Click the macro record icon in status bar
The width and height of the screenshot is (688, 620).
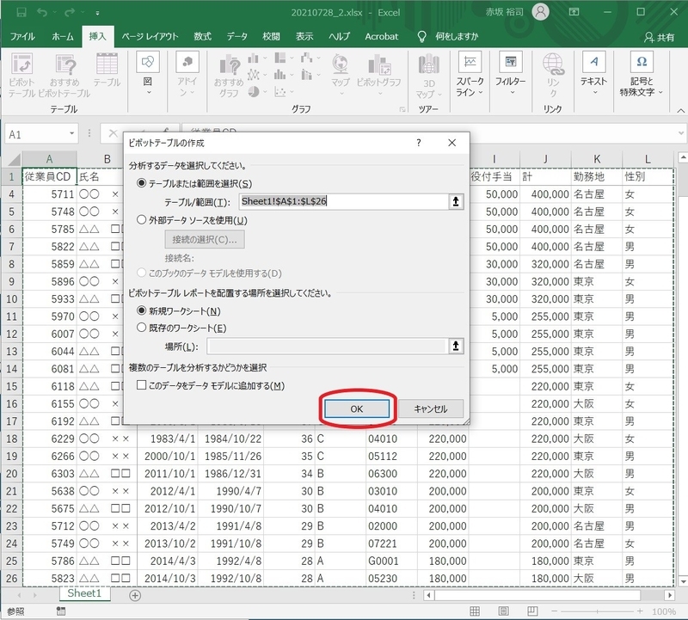click(x=61, y=611)
